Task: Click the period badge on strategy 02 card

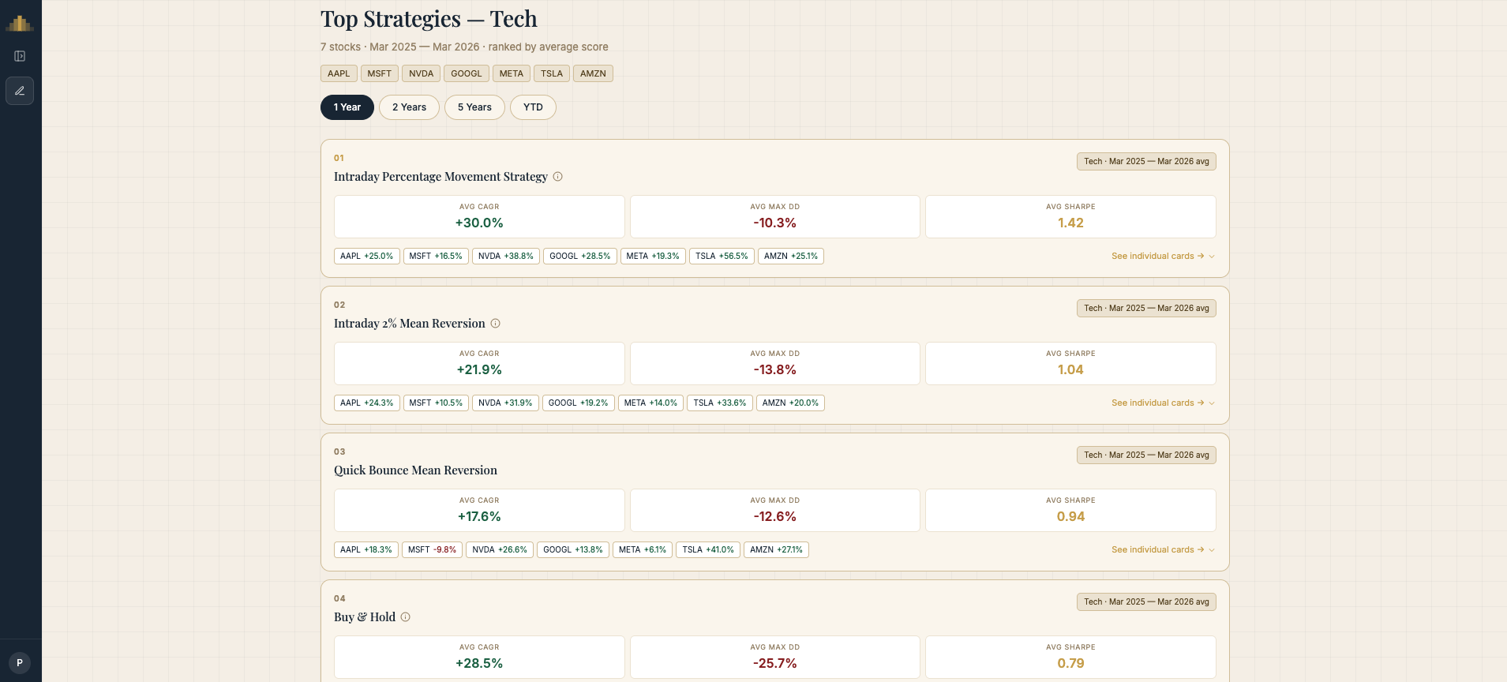Action: (x=1146, y=308)
